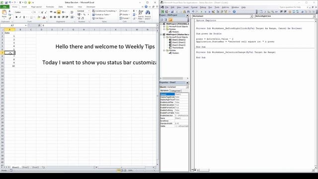The width and height of the screenshot is (318, 179).
Task: Click Design Mode icon in VBA toolbar
Action: (213, 11)
